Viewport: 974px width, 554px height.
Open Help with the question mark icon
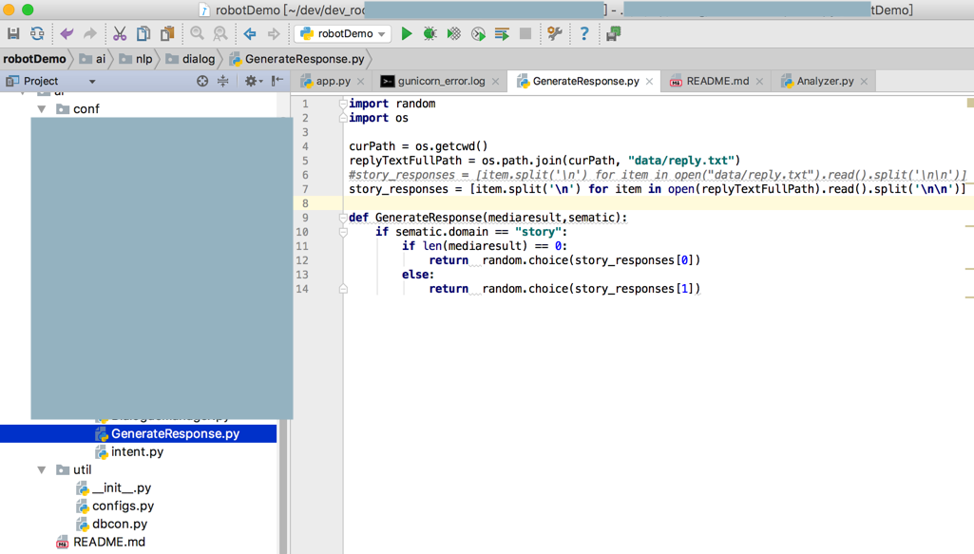[x=584, y=33]
